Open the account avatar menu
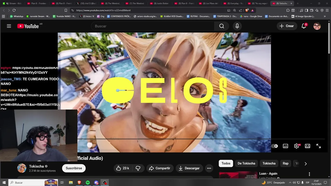The width and height of the screenshot is (331, 186). pos(317,26)
